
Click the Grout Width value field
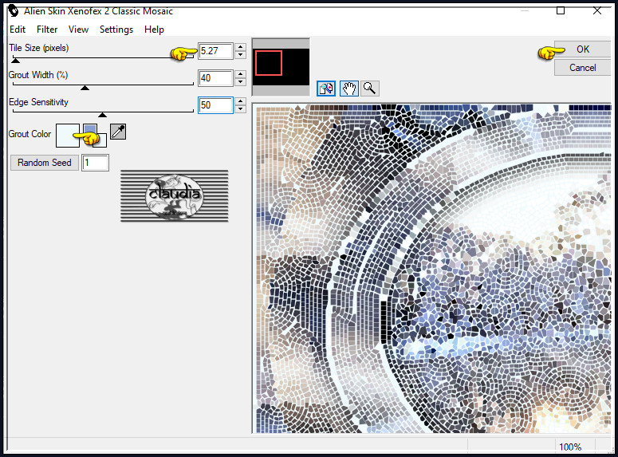pyautogui.click(x=215, y=78)
